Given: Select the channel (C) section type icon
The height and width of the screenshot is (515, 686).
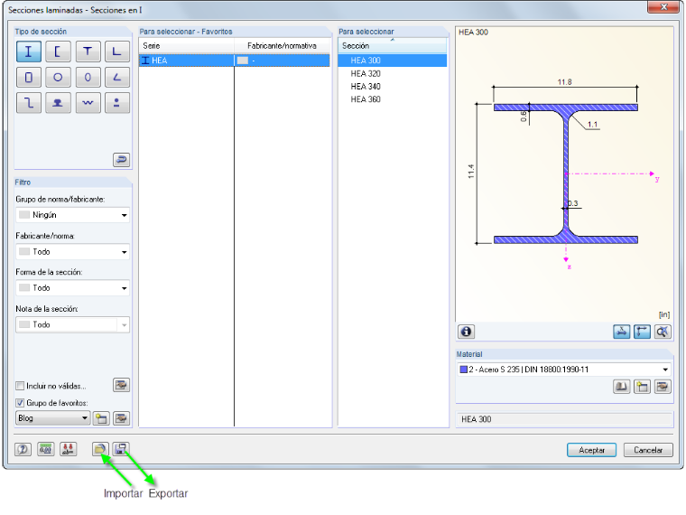Looking at the screenshot, I should click(x=58, y=51).
